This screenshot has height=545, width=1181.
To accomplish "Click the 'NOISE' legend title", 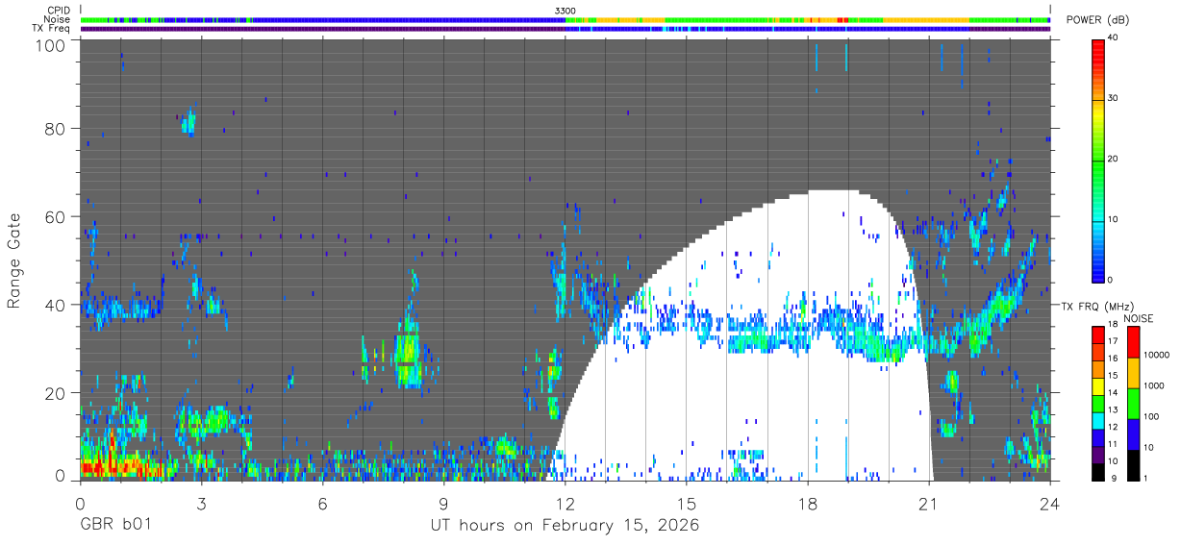I will [x=1139, y=318].
